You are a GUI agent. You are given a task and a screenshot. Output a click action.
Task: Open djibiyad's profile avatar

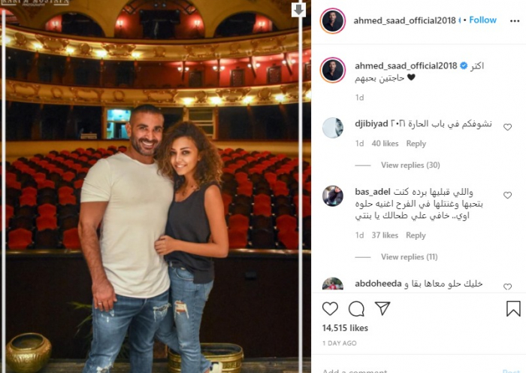(332, 128)
